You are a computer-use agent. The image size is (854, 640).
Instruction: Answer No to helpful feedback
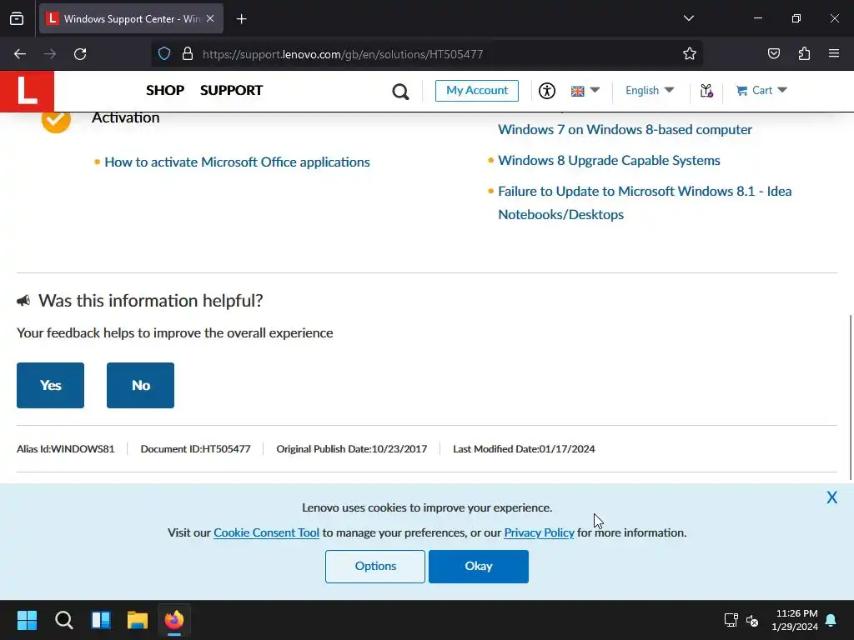click(140, 385)
